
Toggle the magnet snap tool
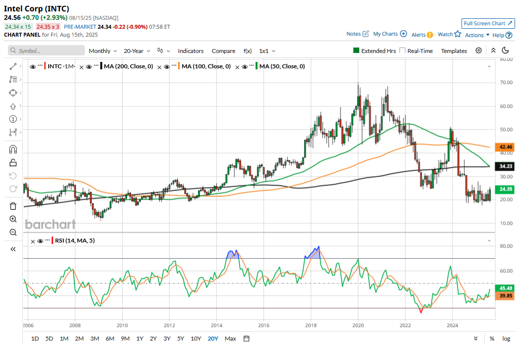[x=13, y=149]
